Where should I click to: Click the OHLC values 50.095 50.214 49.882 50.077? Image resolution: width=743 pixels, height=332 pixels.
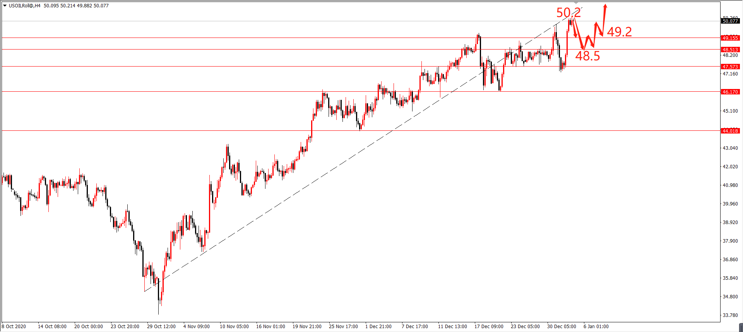(x=76, y=6)
